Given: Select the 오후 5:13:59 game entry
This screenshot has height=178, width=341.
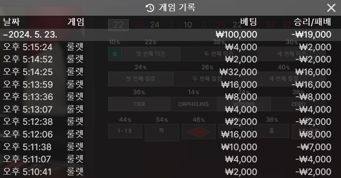Looking at the screenshot, I should pyautogui.click(x=170, y=85).
